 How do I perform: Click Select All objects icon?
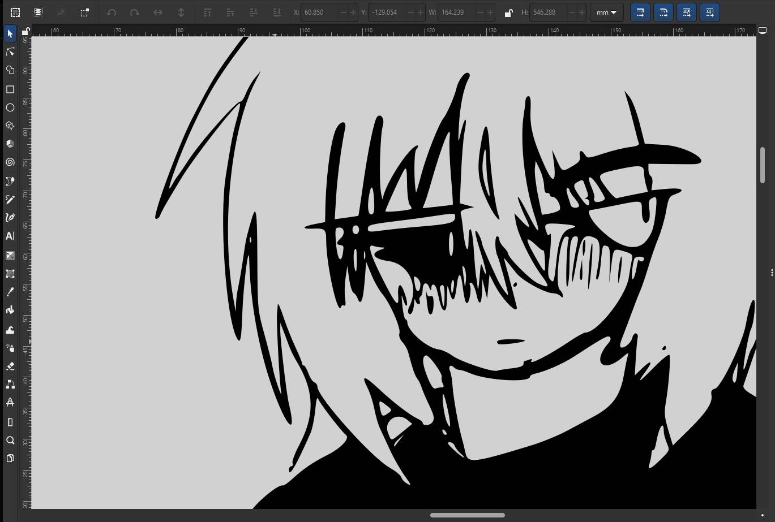[x=15, y=12]
